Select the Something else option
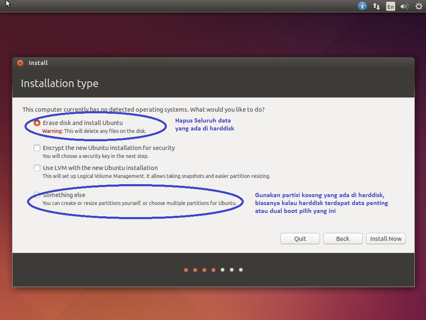 (37, 195)
